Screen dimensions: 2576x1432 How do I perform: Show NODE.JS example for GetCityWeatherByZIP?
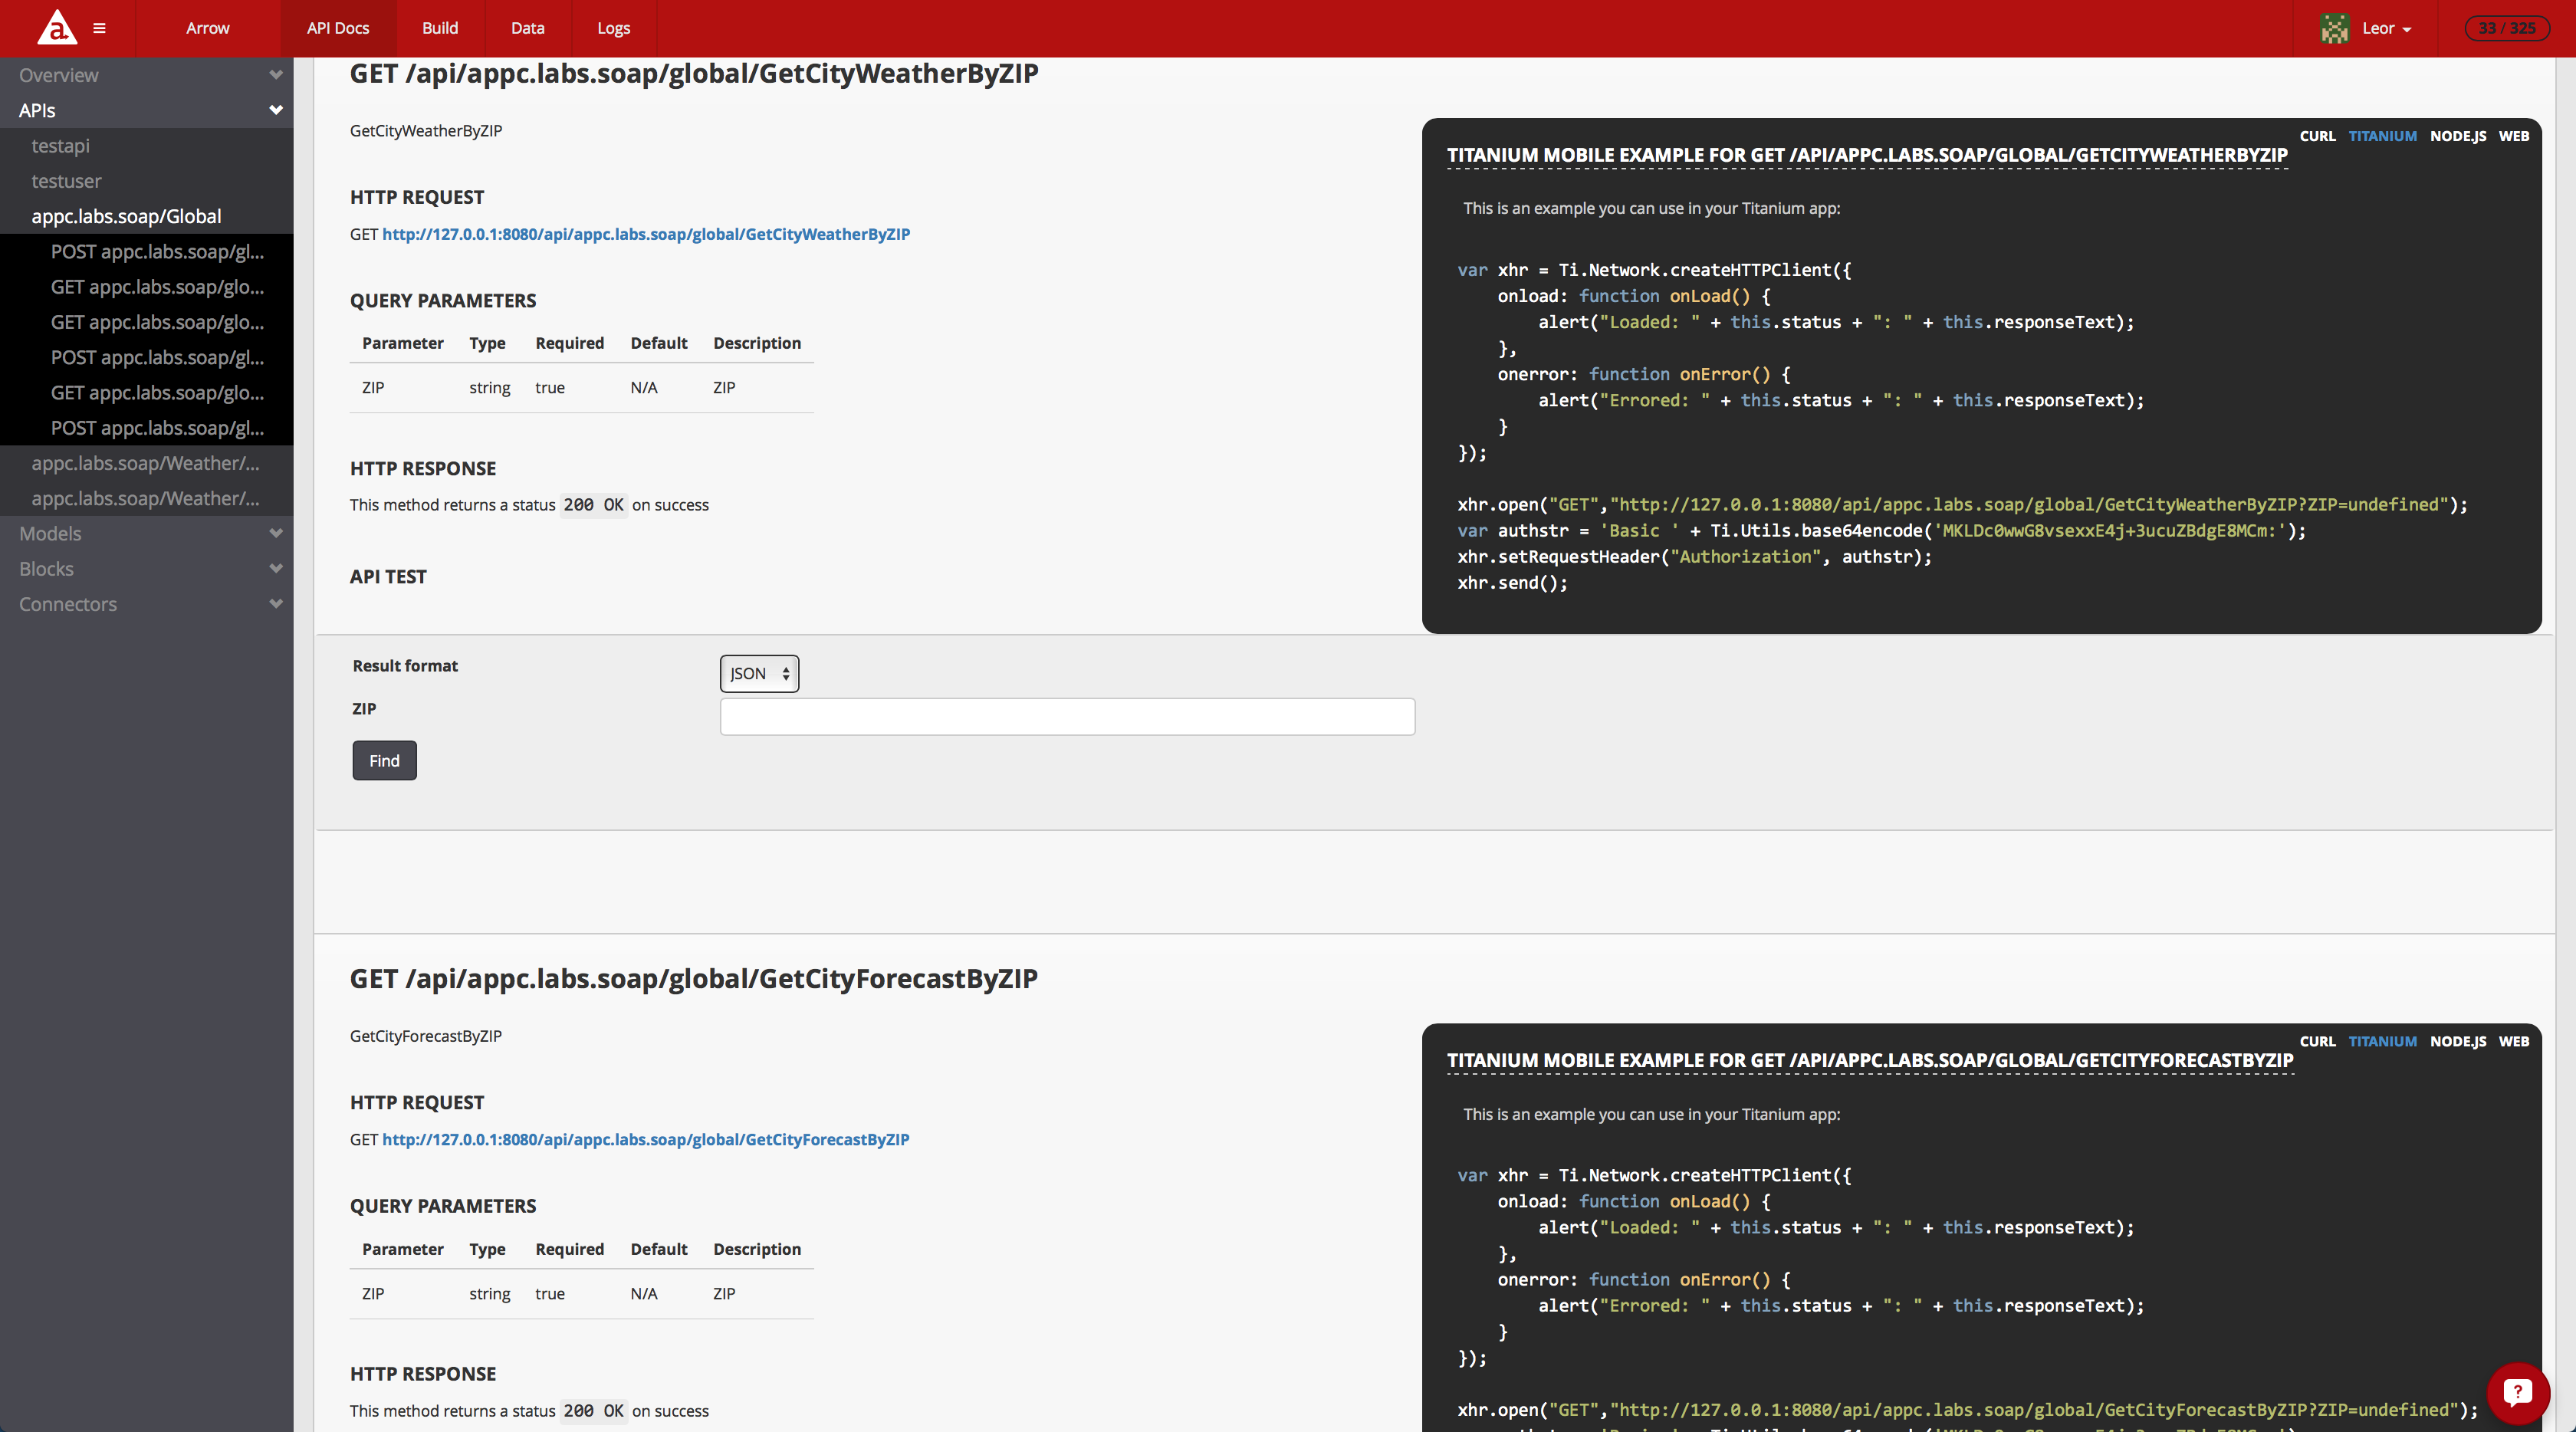point(2457,136)
